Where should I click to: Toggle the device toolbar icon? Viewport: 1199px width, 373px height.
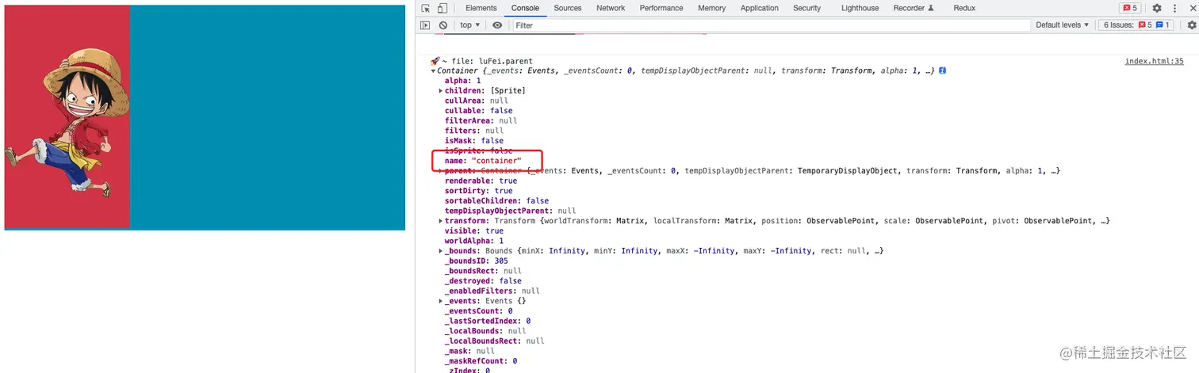pyautogui.click(x=442, y=8)
